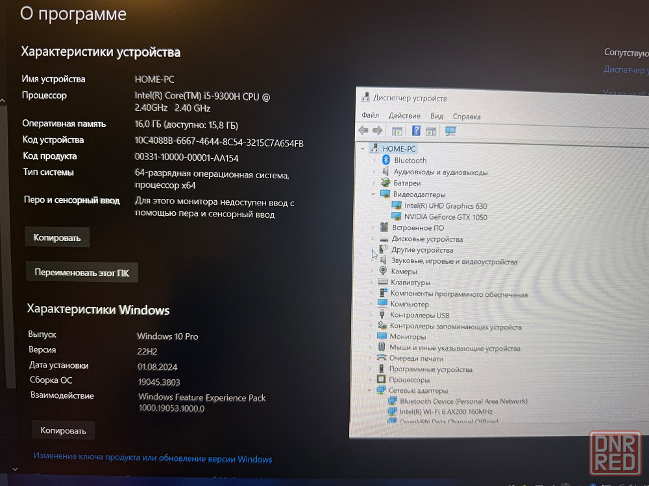The height and width of the screenshot is (486, 649).
Task: Open the Файл menu
Action: point(370,115)
